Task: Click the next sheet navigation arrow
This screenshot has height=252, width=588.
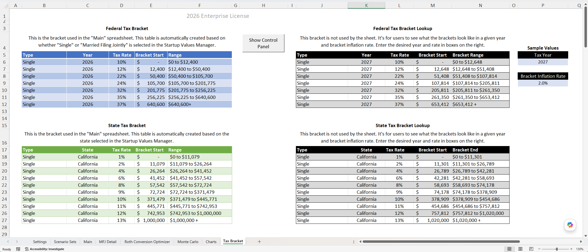Action: (17, 241)
